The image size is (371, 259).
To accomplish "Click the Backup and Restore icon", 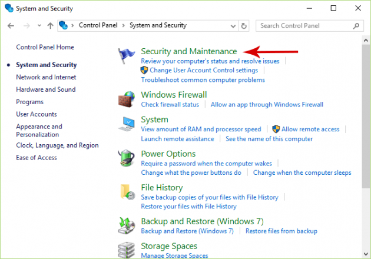I will point(126,225).
